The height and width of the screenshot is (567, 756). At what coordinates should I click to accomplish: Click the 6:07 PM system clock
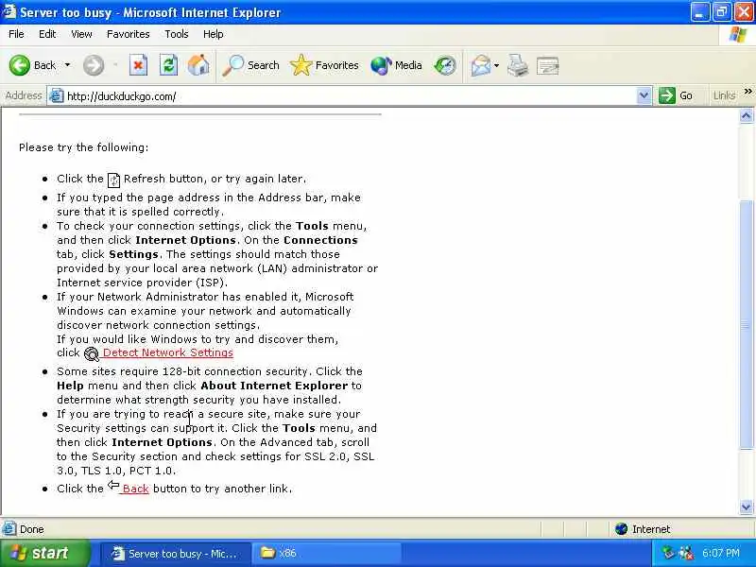coord(721,553)
